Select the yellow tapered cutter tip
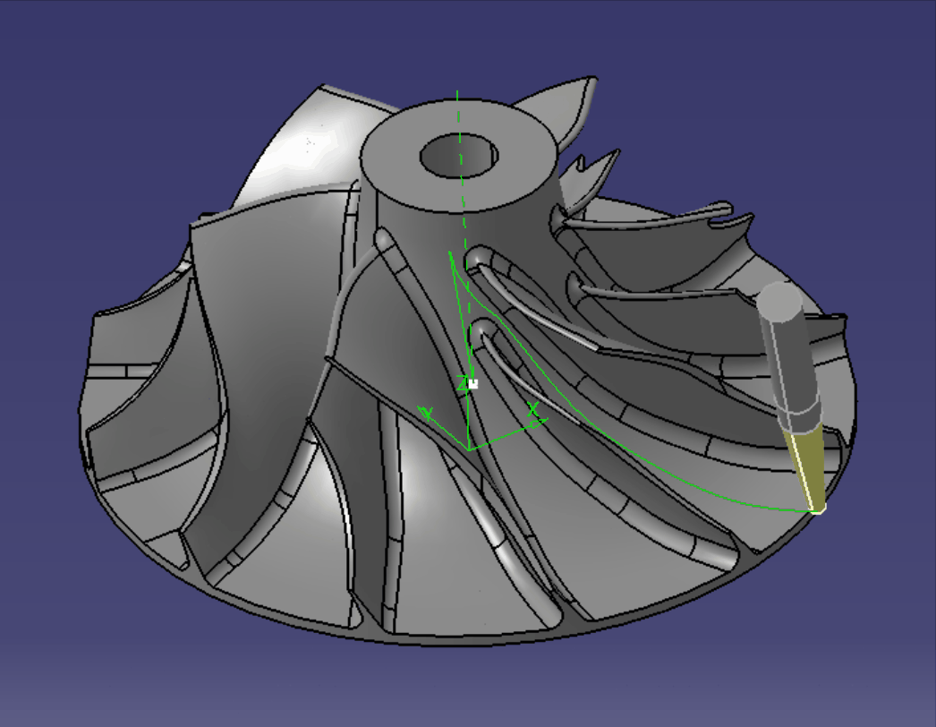936x727 pixels. [803, 465]
